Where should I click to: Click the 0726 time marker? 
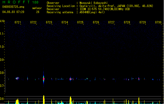96,22
